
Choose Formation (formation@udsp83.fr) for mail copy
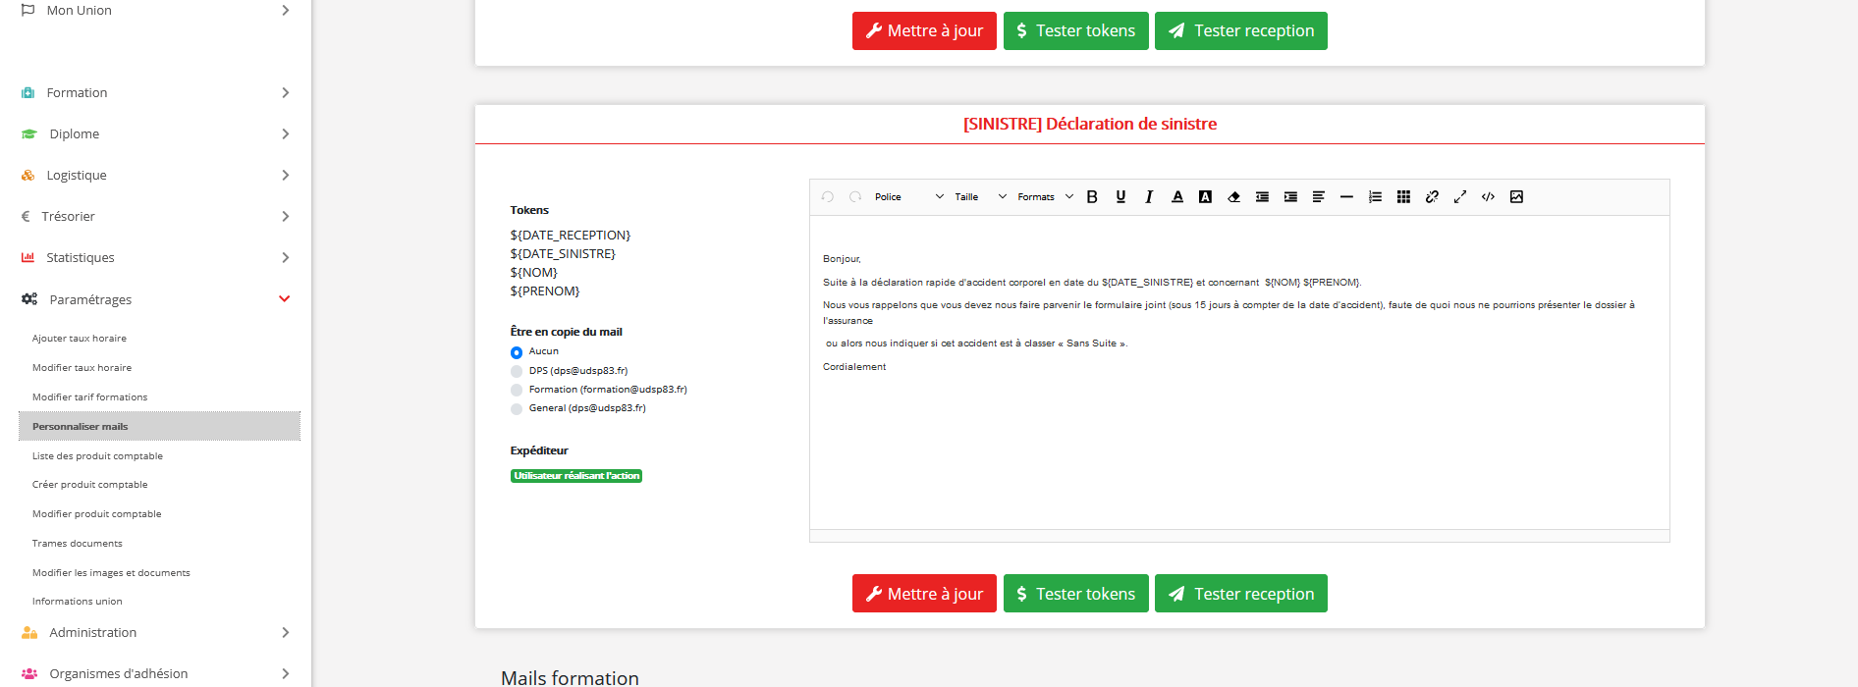pyautogui.click(x=517, y=390)
